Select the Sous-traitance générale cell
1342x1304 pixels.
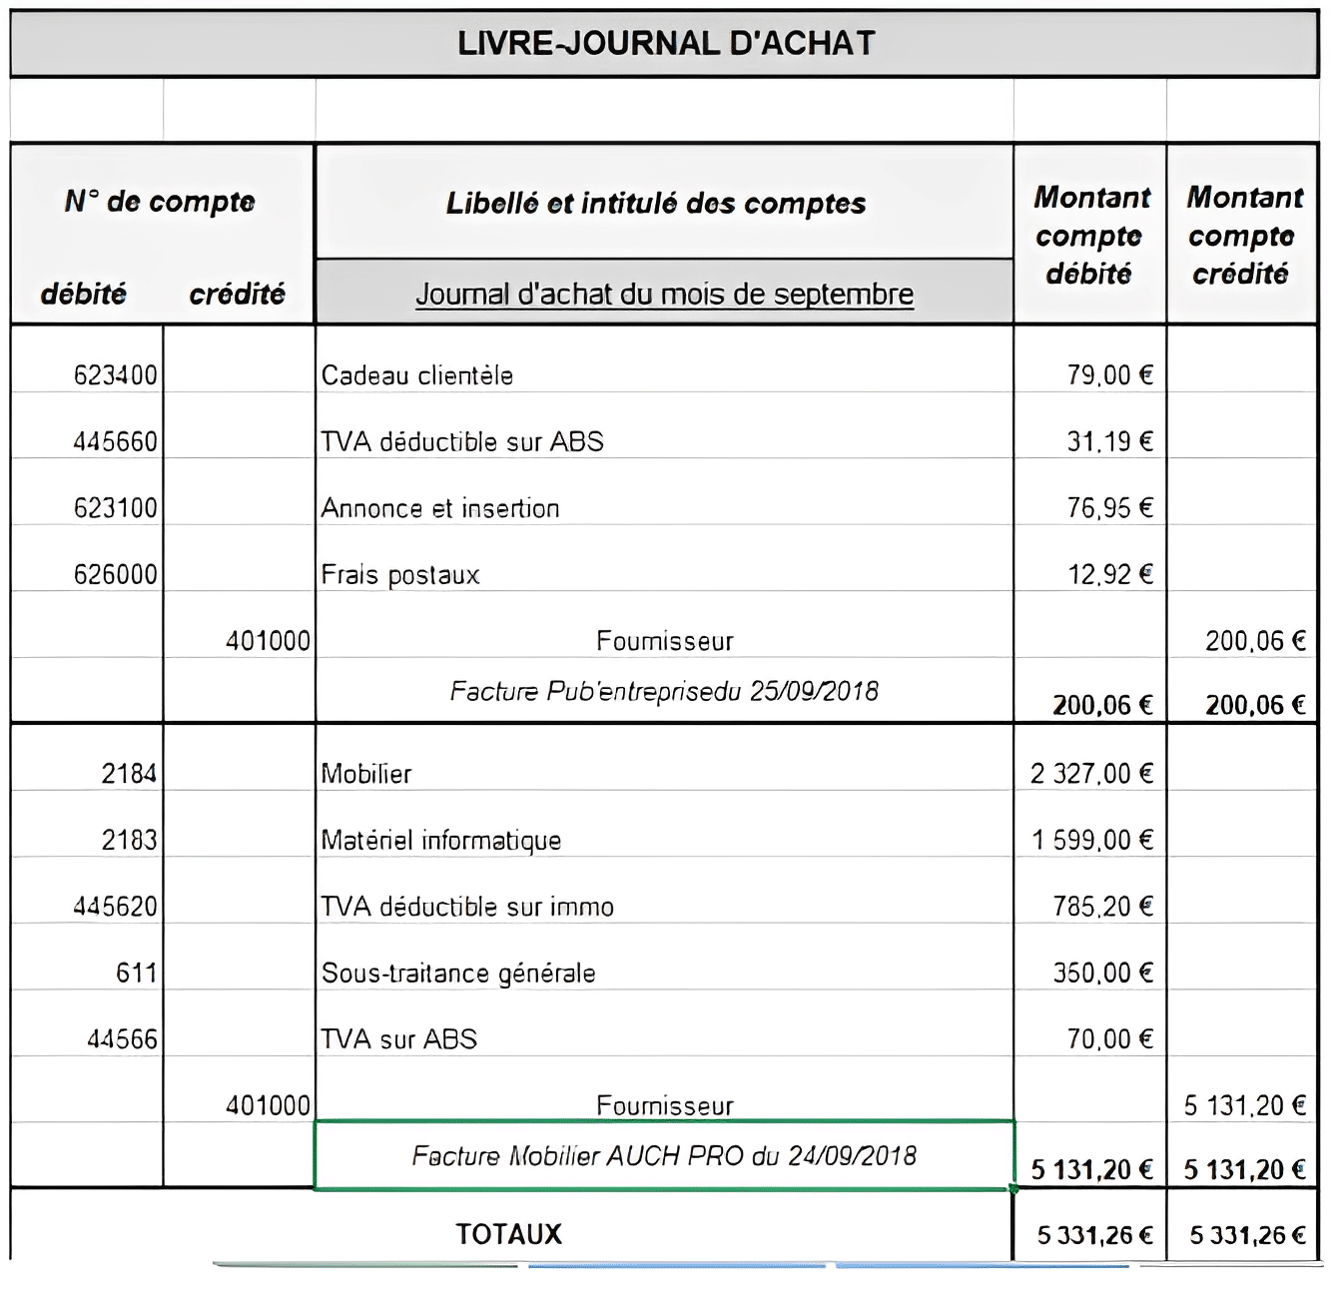coord(664,973)
